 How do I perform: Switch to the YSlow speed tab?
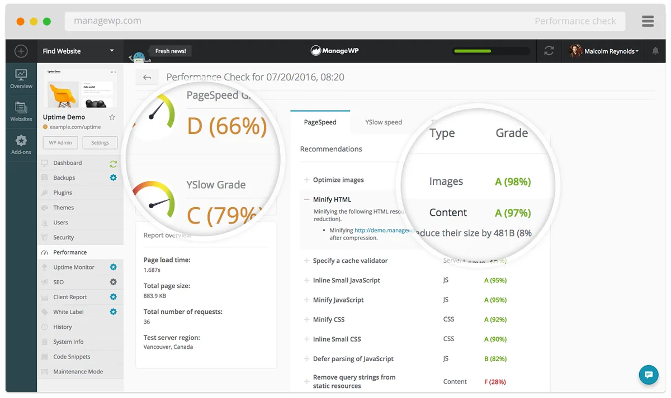tap(384, 122)
